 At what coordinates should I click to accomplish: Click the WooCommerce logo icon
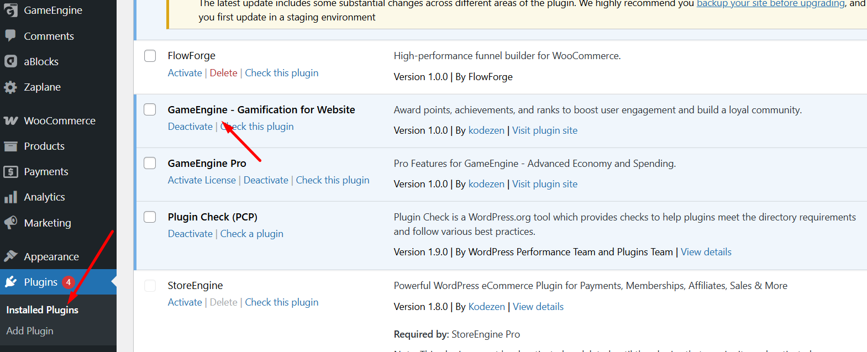pyautogui.click(x=10, y=120)
